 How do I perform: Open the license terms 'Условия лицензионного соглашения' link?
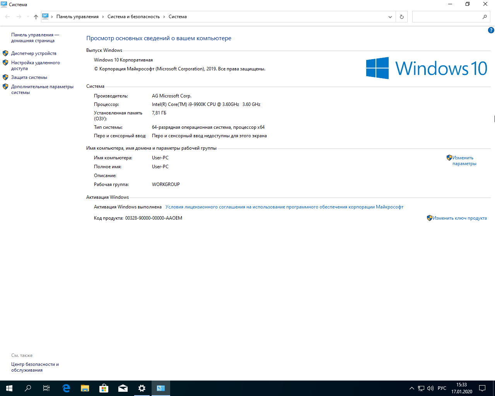tap(284, 207)
